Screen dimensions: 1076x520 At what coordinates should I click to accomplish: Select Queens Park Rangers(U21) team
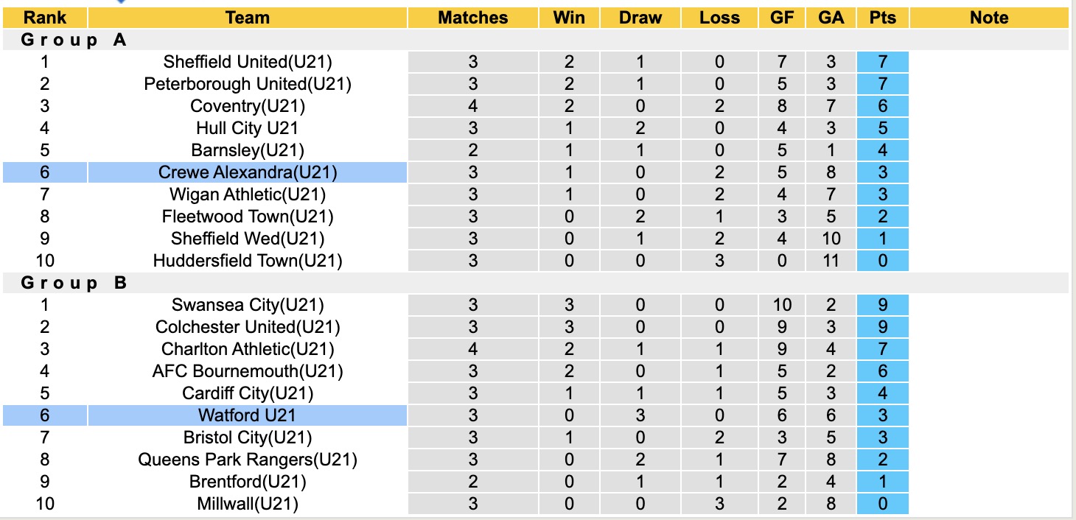pos(248,460)
